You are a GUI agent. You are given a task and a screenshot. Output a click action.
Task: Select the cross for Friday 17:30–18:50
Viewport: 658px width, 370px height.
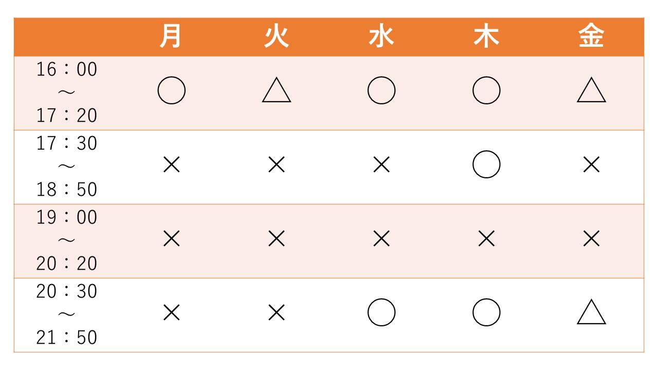[x=591, y=165]
